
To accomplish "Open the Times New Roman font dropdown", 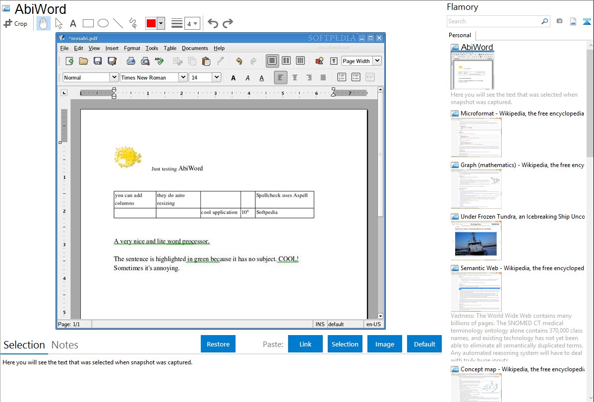I will (183, 77).
